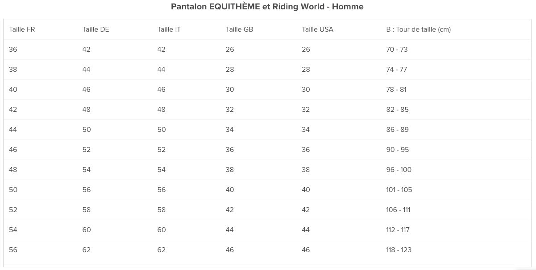Select the "86 - 89" waist measurement cell
536x270 pixels.
click(397, 130)
